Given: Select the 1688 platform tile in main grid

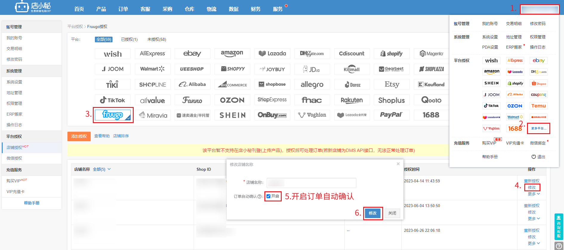Looking at the screenshot, I should pos(432,115).
